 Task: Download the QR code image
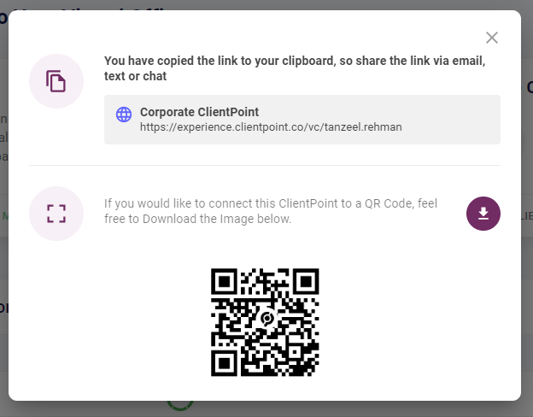pyautogui.click(x=483, y=214)
